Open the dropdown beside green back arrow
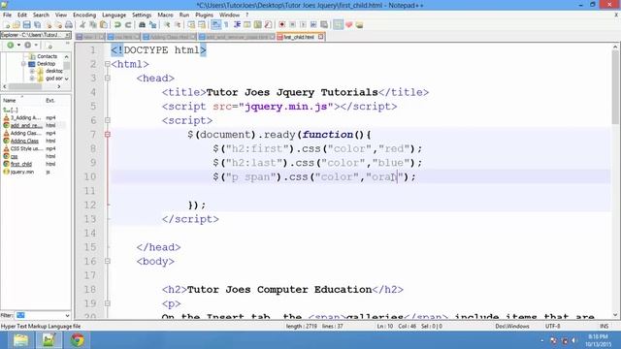Image resolution: width=621 pixels, height=349 pixels. tap(18, 46)
